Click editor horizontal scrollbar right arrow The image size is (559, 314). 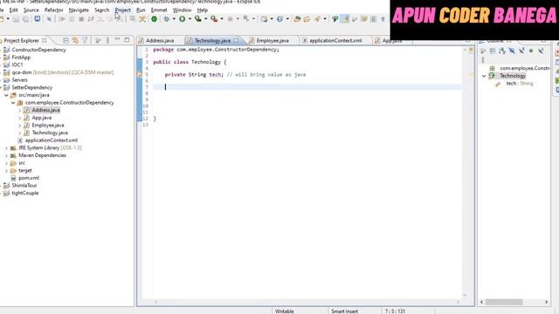click(x=458, y=302)
